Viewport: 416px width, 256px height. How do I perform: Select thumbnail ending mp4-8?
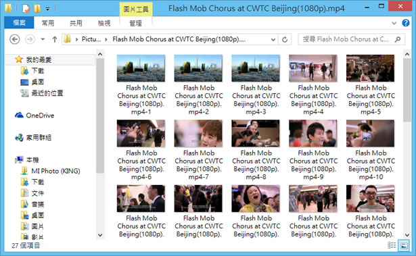click(x=256, y=133)
